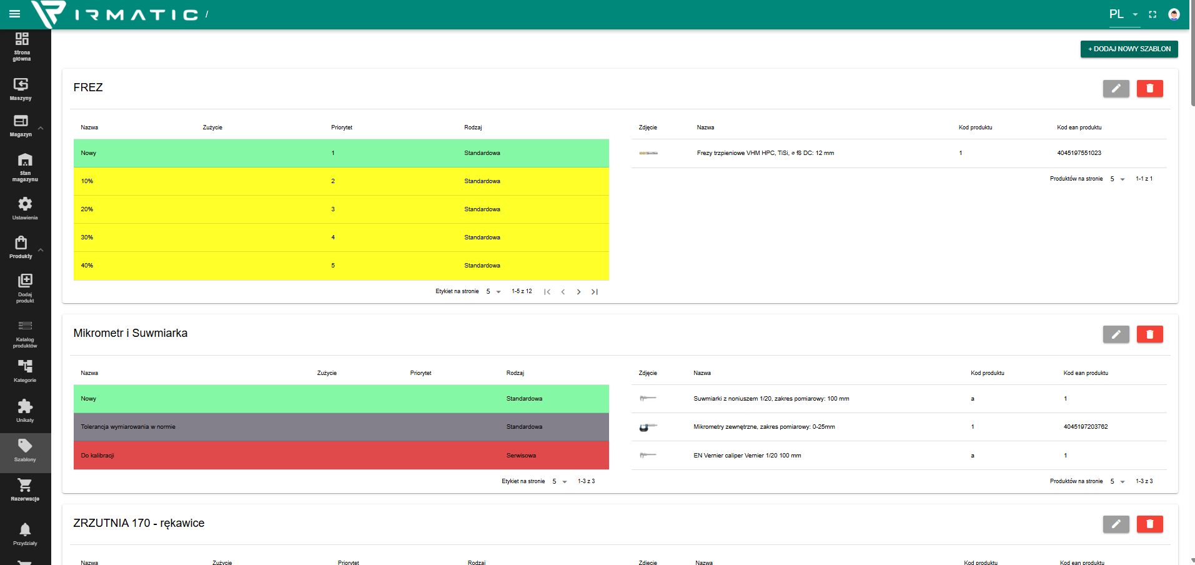Click Mikrometr Rodzaj column header
Viewport: 1195px width, 565px height.
pyautogui.click(x=515, y=373)
